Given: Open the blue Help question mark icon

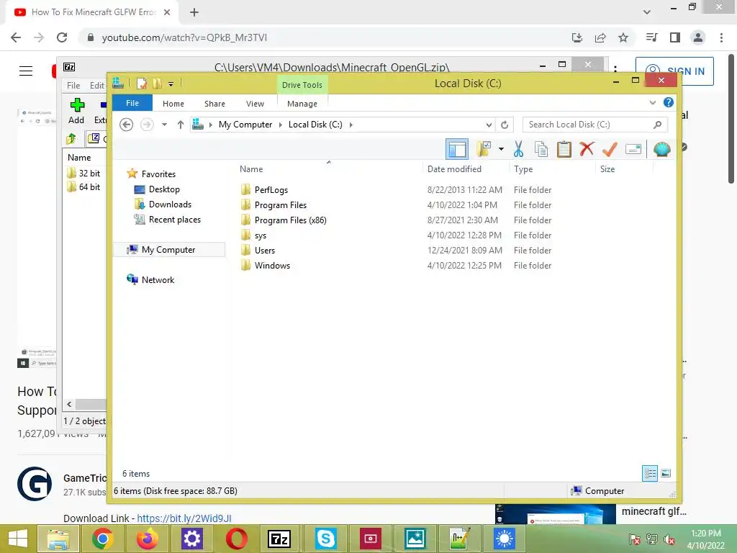Looking at the screenshot, I should click(668, 102).
